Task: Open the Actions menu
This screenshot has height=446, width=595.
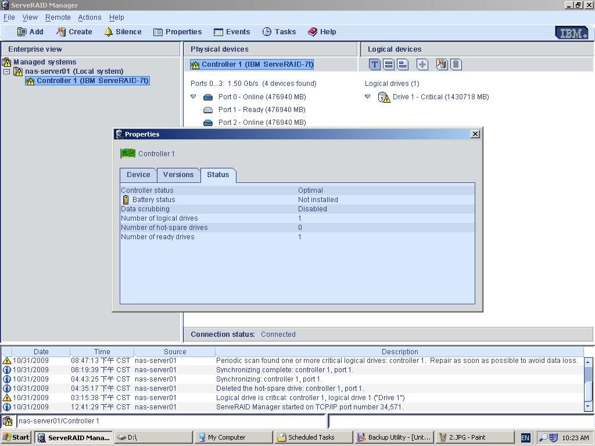Action: (89, 17)
